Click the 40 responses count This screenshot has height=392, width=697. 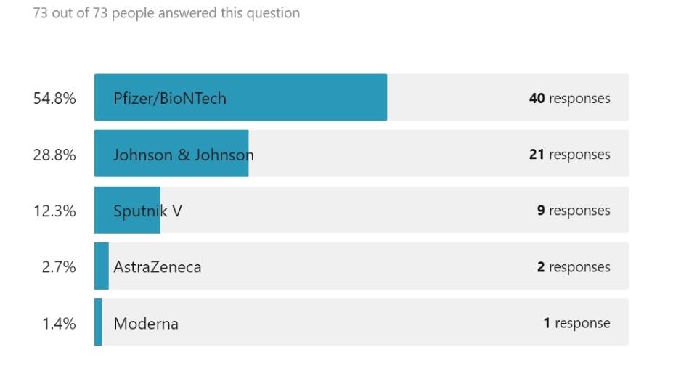[569, 98]
